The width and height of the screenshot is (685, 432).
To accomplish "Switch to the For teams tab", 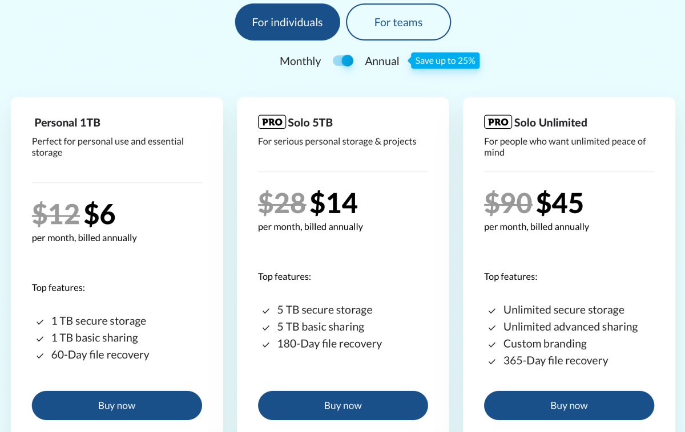I will [398, 22].
